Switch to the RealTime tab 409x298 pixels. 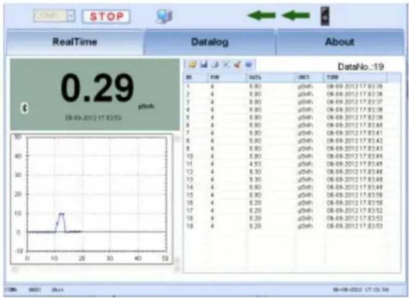tap(75, 42)
